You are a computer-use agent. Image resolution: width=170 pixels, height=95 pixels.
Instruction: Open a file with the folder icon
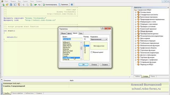(x=7, y=5)
